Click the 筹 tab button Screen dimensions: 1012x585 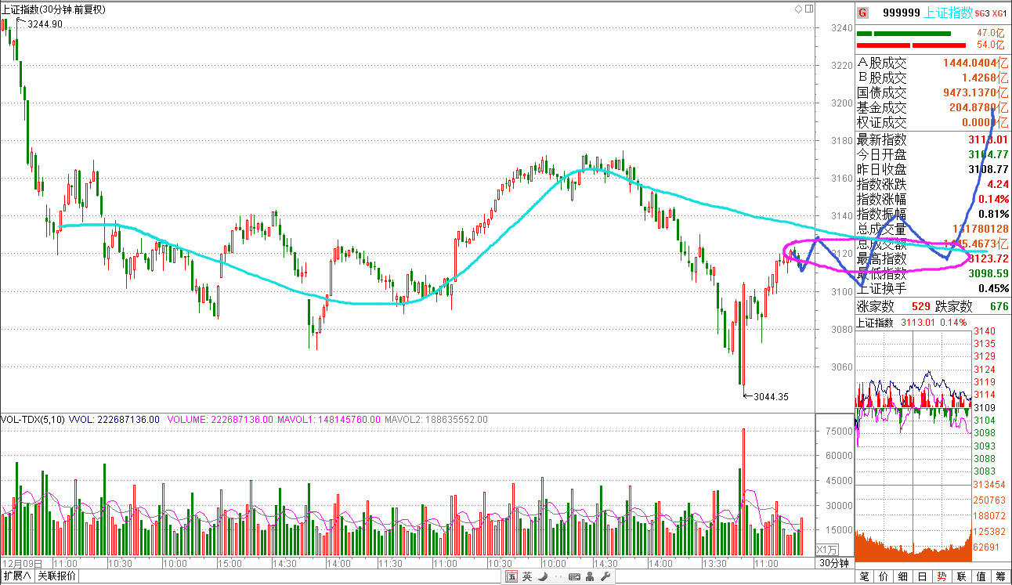[1001, 577]
